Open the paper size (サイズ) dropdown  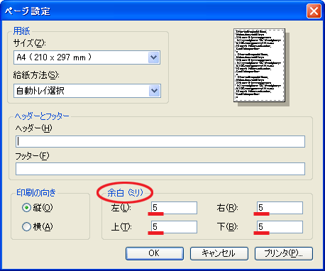click(x=87, y=57)
